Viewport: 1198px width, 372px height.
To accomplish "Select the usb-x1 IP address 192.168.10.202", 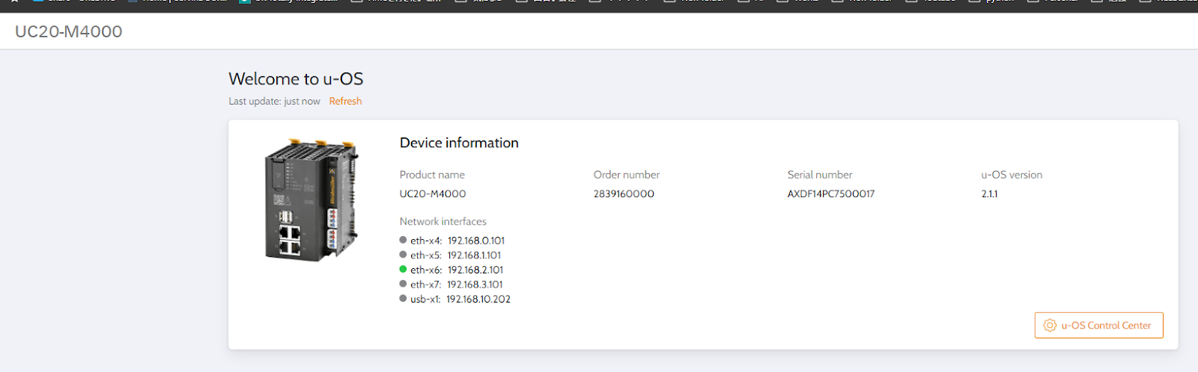I will 478,299.
